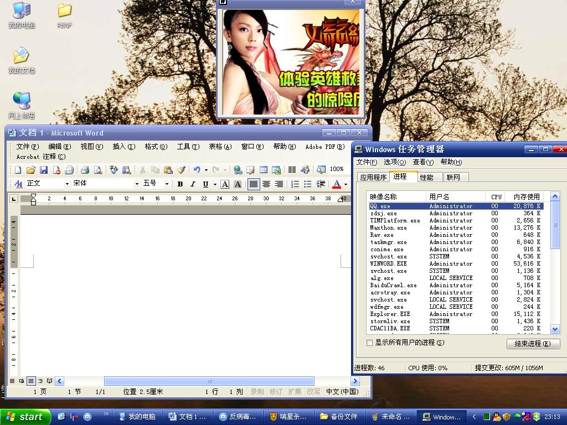Open the font name dropdown showing 宋体

coord(137,184)
